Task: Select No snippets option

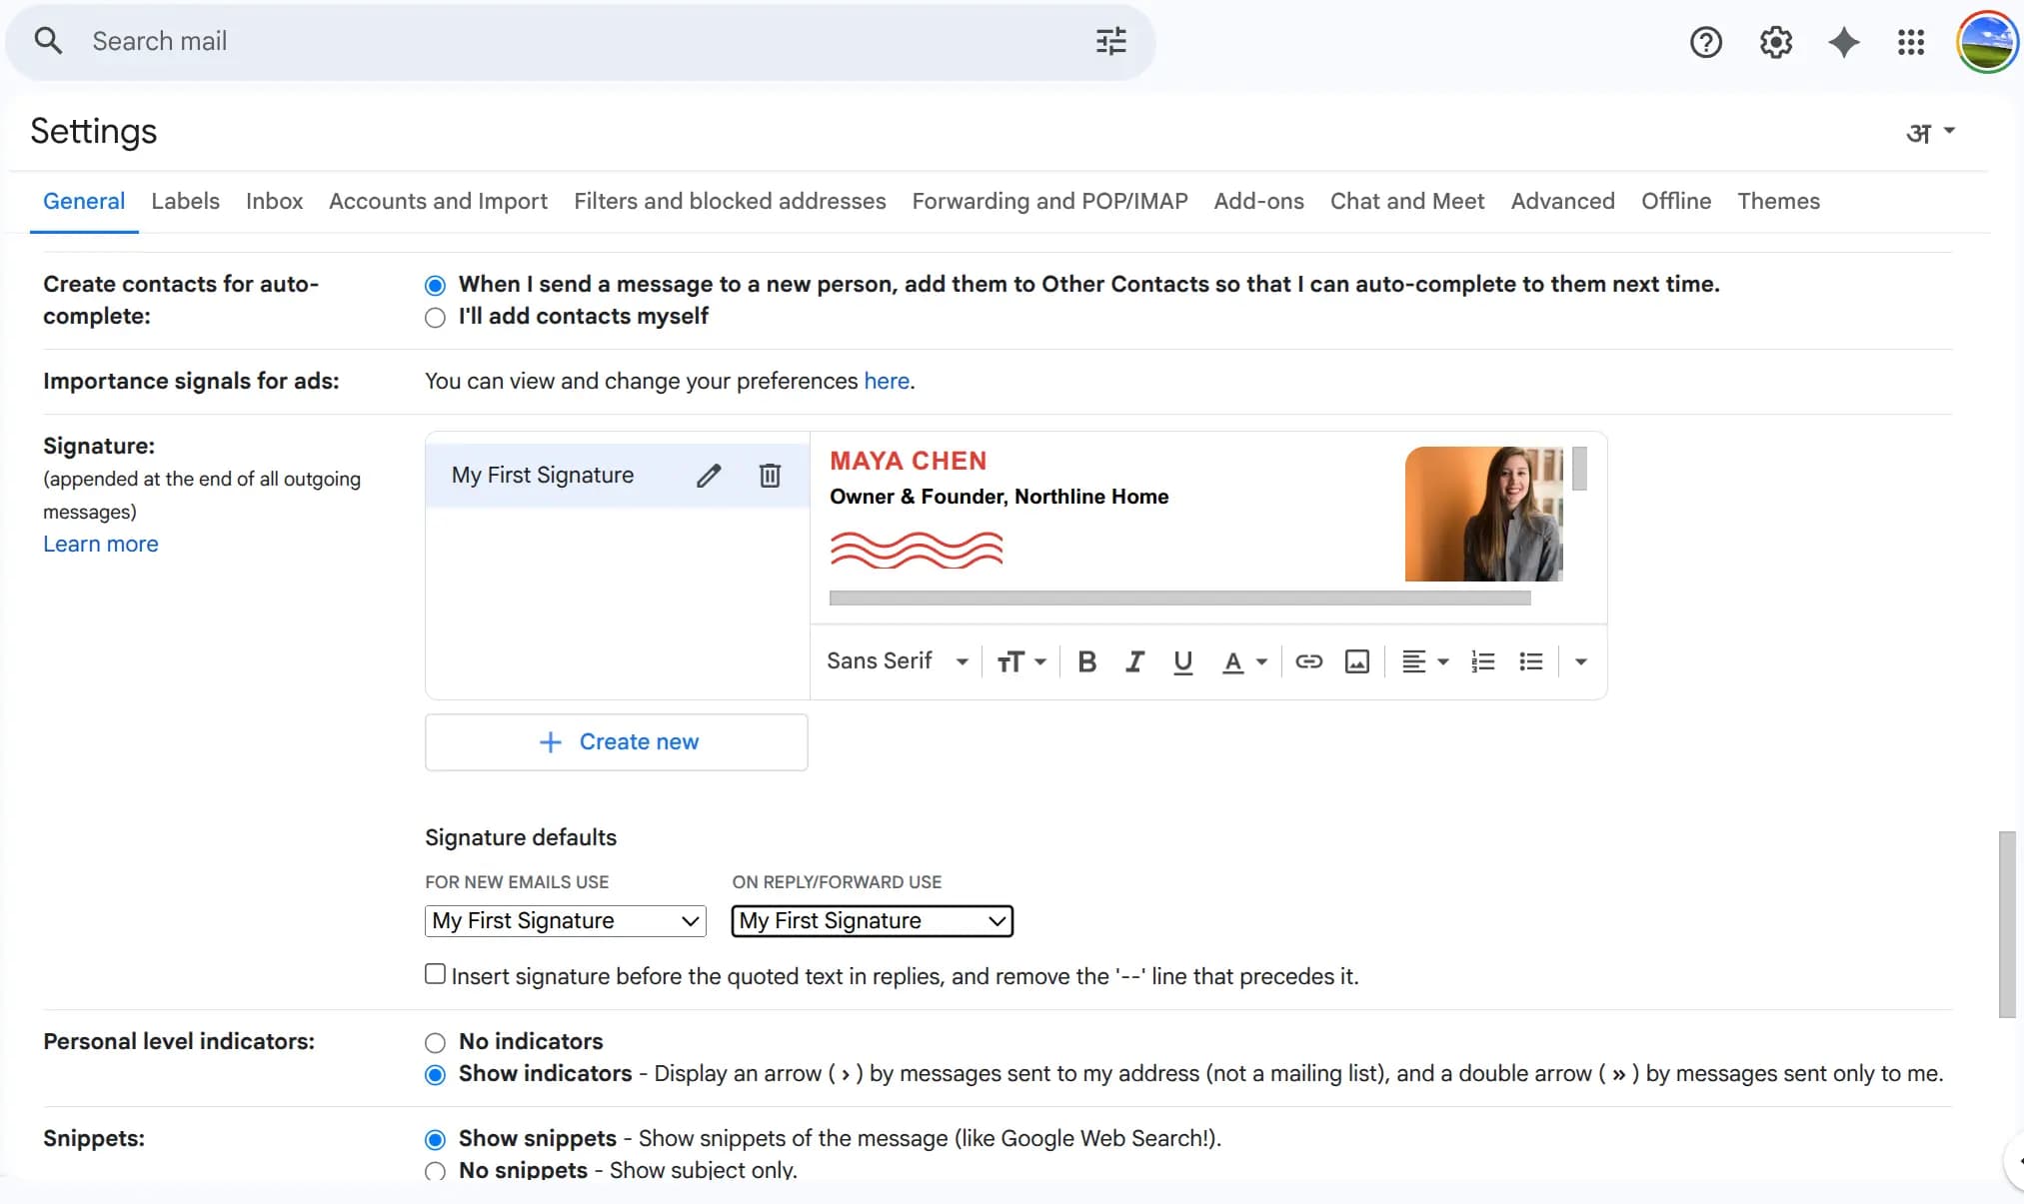Action: [x=435, y=1171]
